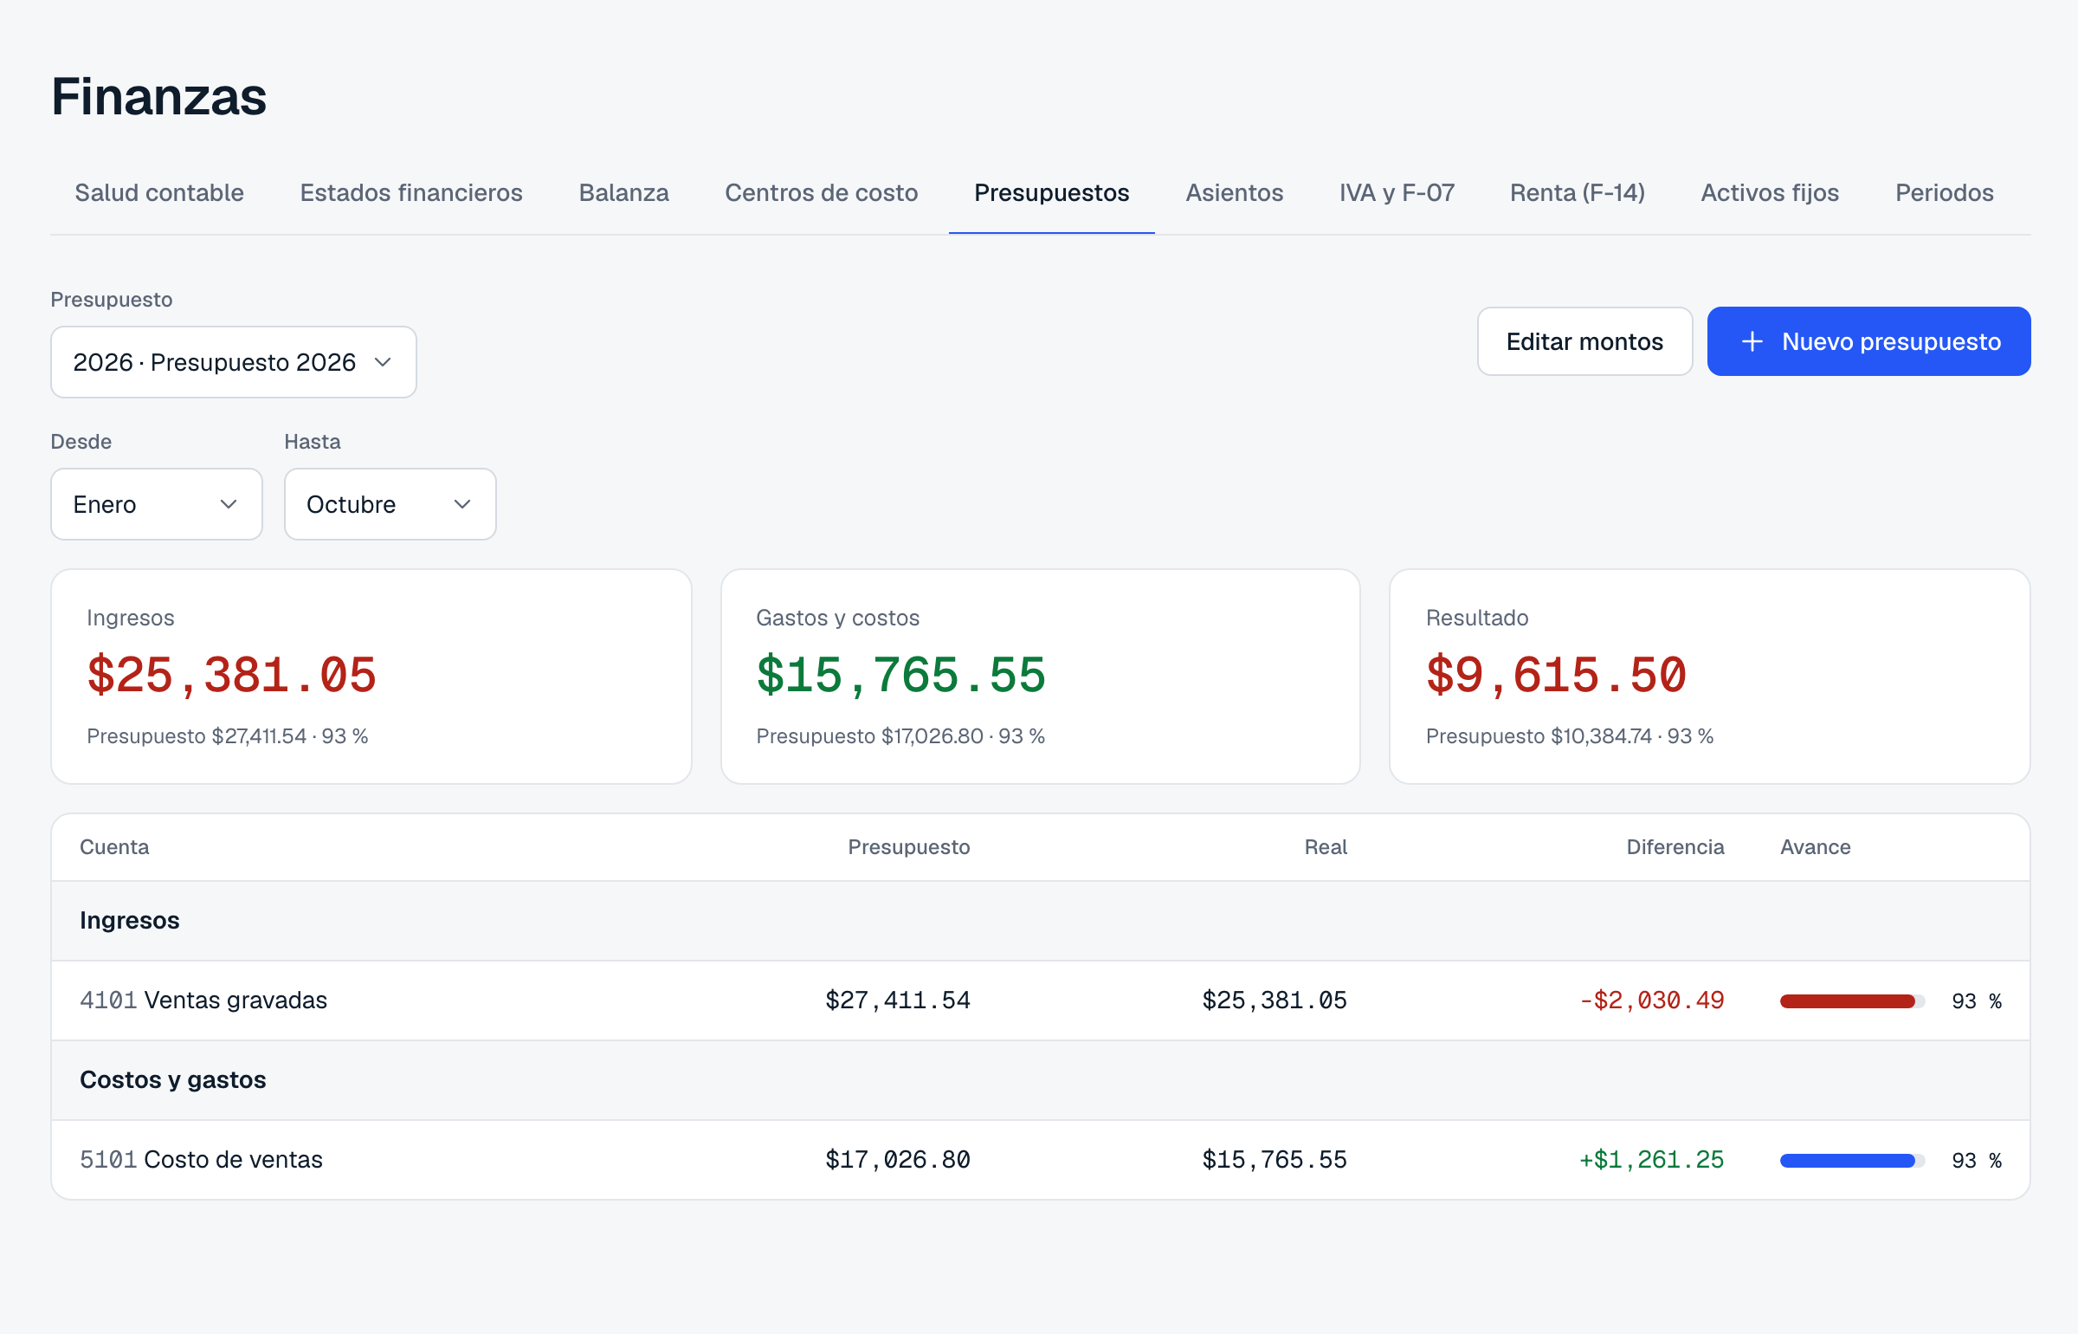The width and height of the screenshot is (2078, 1334).
Task: Open the Estados financieros tab
Action: click(x=411, y=192)
